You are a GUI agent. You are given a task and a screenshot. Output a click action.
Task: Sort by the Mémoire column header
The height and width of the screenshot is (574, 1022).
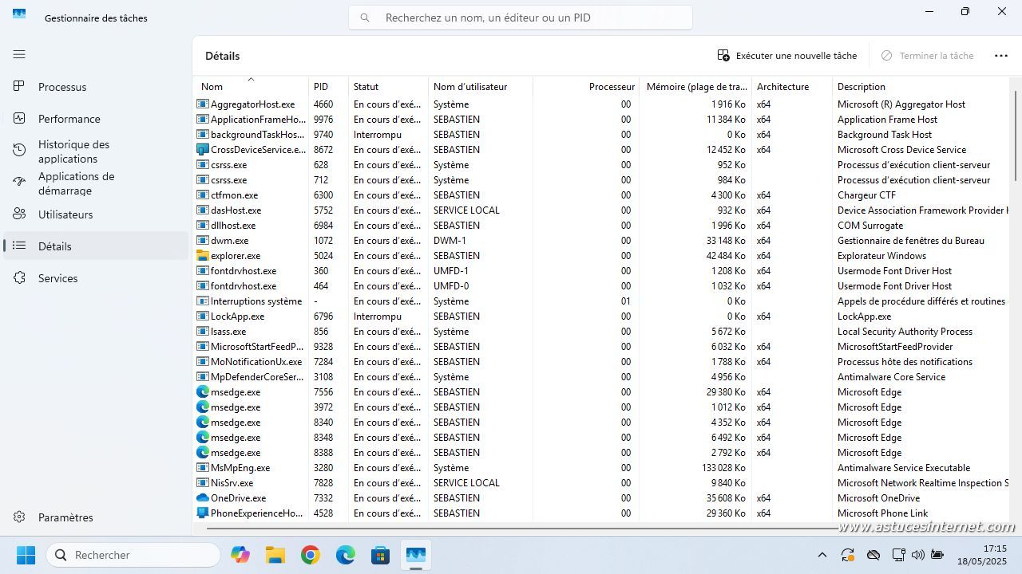click(695, 86)
